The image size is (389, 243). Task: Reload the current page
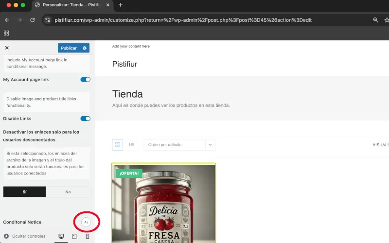[x=32, y=20]
